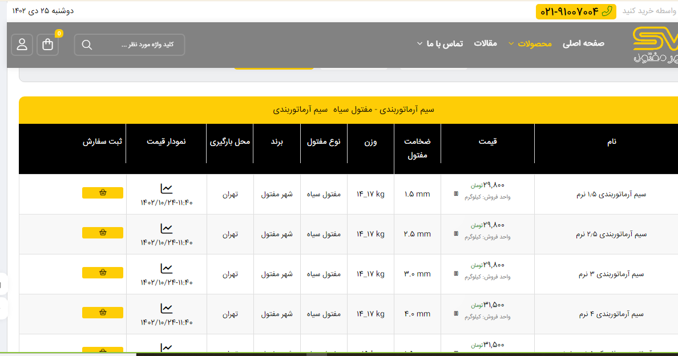Screen dimensions: 678x356
Task: Open price chart for سیم آرماتوربندی 1/5 نرم
Action: (x=166, y=188)
